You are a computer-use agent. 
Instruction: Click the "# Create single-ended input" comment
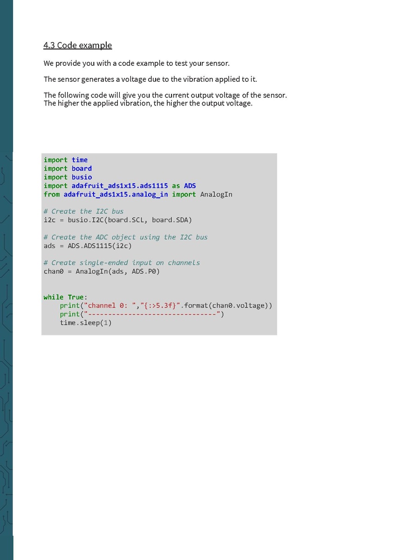tap(122, 263)
